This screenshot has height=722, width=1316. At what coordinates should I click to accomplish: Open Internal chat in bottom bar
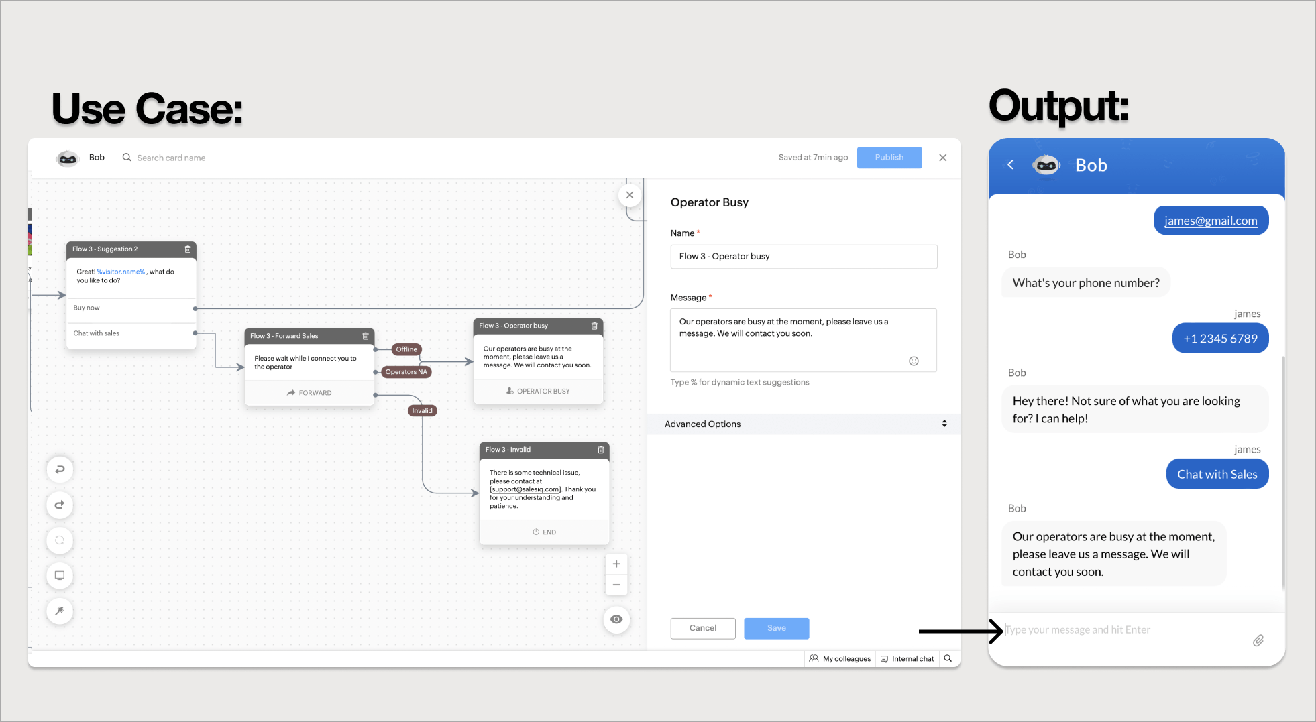(907, 659)
